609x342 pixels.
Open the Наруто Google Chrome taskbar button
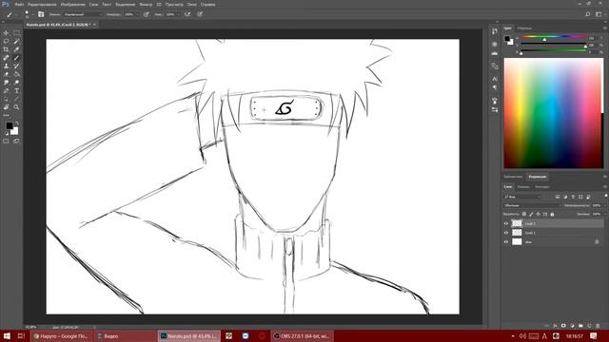pyautogui.click(x=61, y=335)
